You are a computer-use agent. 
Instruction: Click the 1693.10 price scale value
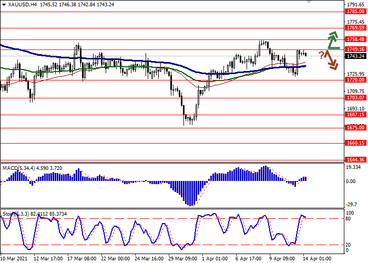pyautogui.click(x=355, y=109)
